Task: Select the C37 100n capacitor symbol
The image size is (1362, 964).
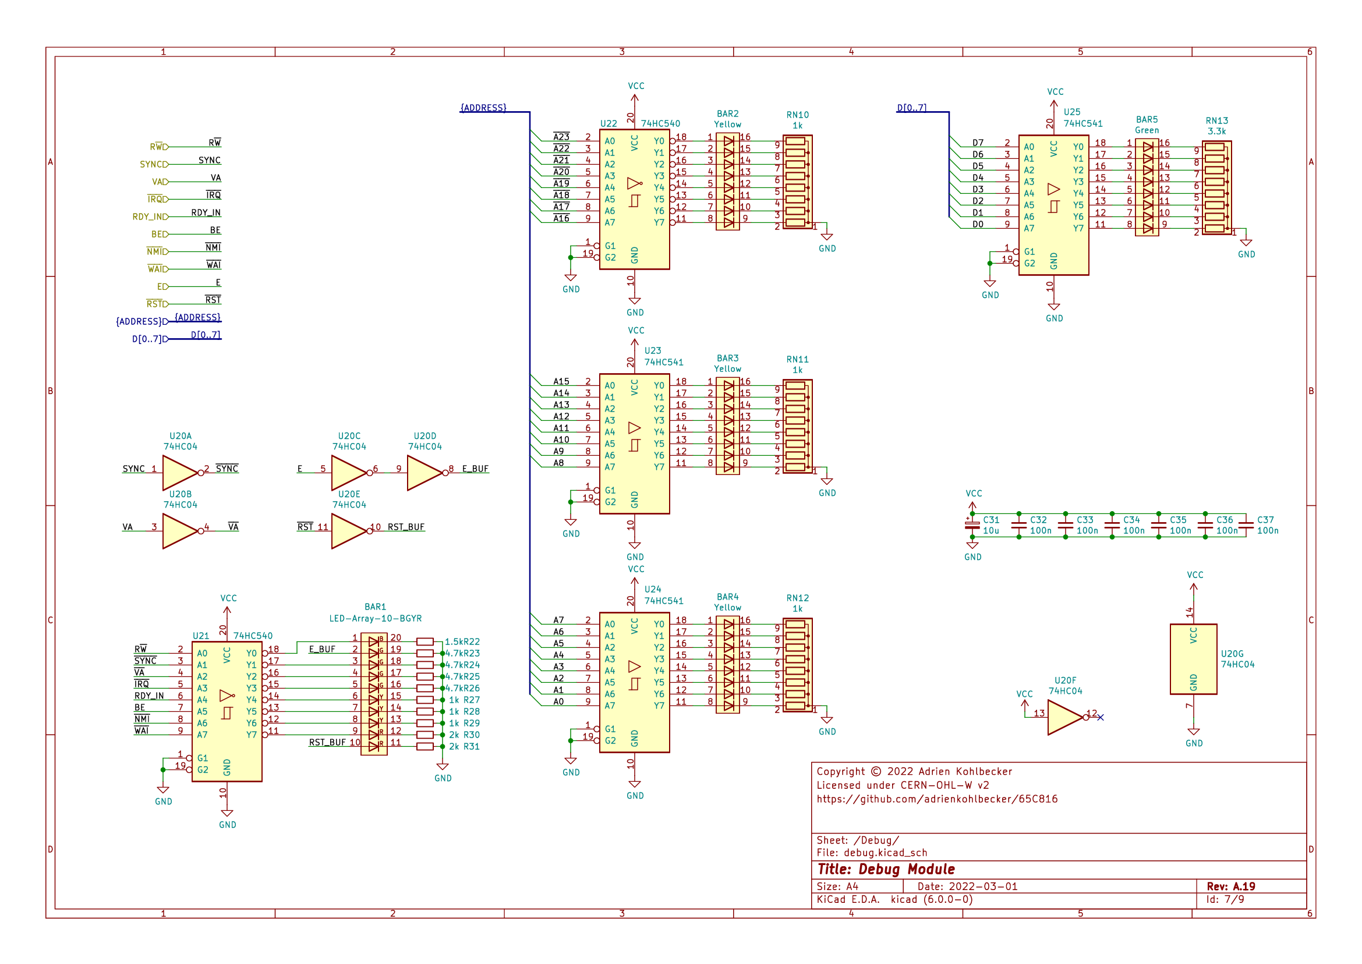Action: click(1246, 524)
